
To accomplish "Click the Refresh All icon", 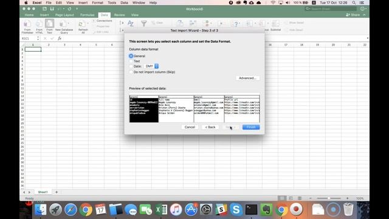I will [x=81, y=24].
